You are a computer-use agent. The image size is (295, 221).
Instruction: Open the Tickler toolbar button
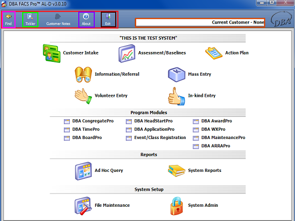tap(30, 20)
